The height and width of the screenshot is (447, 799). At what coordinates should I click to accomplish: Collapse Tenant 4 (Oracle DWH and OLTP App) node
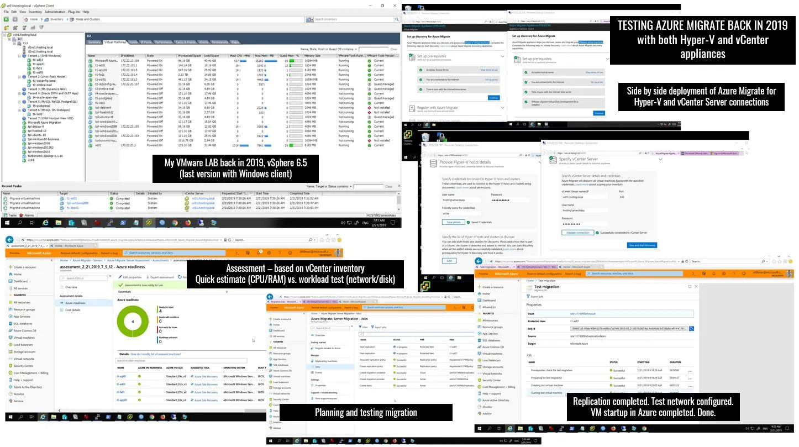[20, 93]
